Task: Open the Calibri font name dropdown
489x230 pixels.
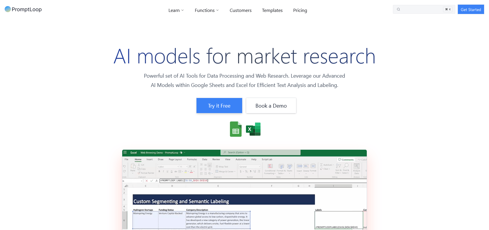Action: click(178, 167)
